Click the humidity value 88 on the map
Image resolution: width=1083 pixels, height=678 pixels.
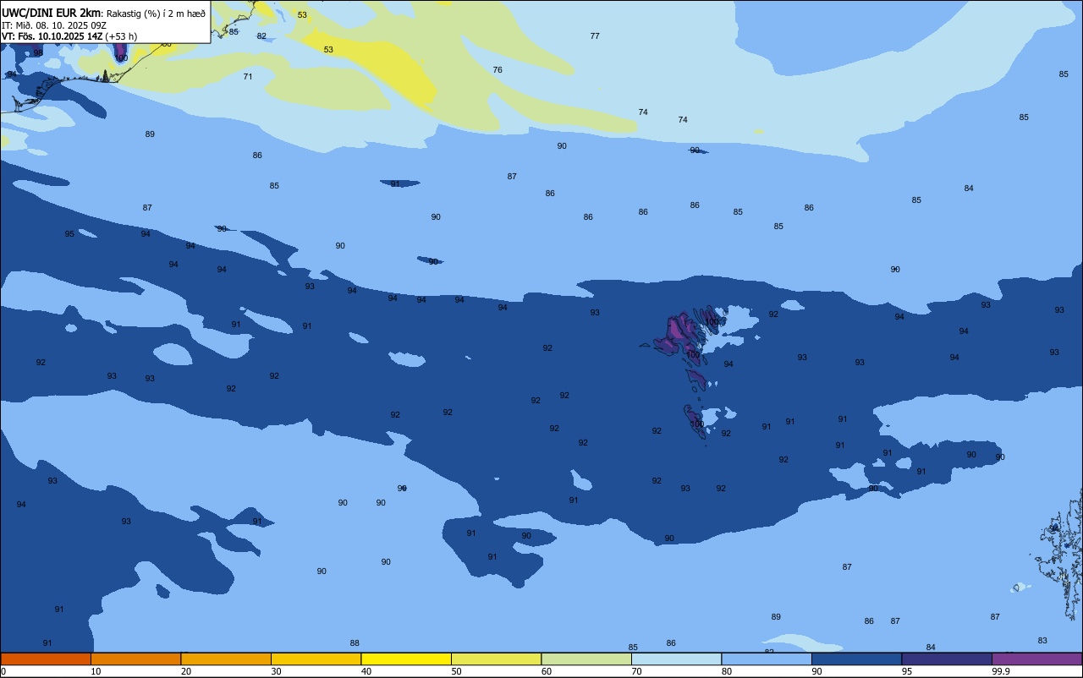pyautogui.click(x=355, y=642)
